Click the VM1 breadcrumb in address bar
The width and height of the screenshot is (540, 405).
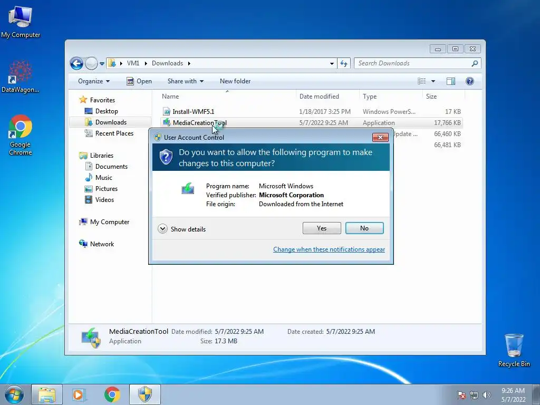tap(133, 63)
